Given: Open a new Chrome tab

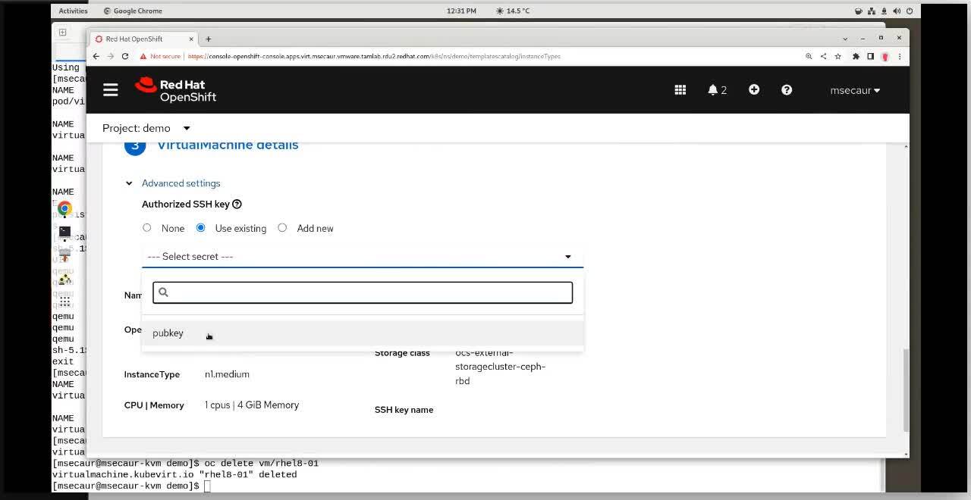Looking at the screenshot, I should tap(209, 39).
